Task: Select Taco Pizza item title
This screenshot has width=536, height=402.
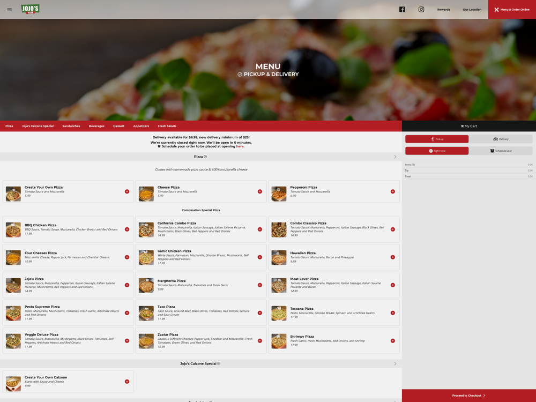Action: pos(166,307)
